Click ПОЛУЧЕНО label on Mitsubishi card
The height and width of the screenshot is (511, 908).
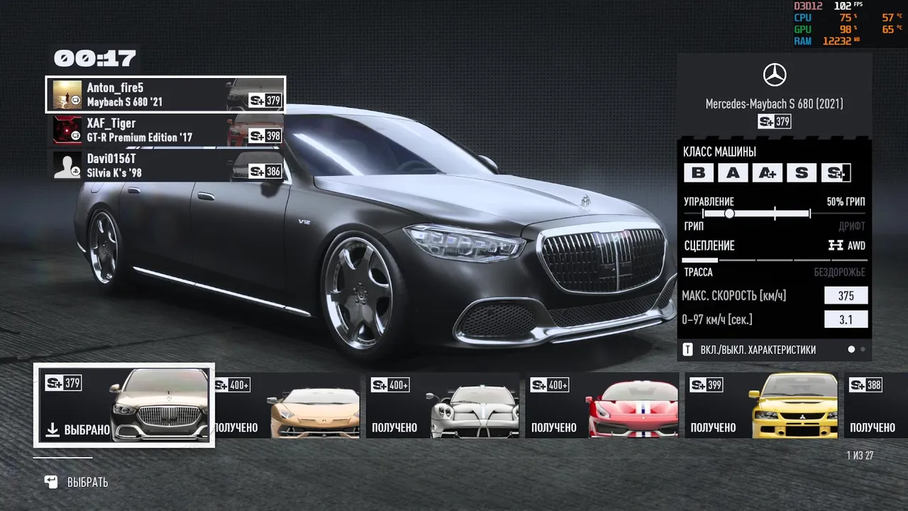[713, 428]
